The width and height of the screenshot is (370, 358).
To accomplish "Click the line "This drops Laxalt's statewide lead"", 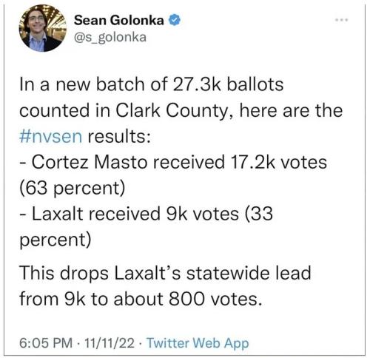I will [165, 273].
